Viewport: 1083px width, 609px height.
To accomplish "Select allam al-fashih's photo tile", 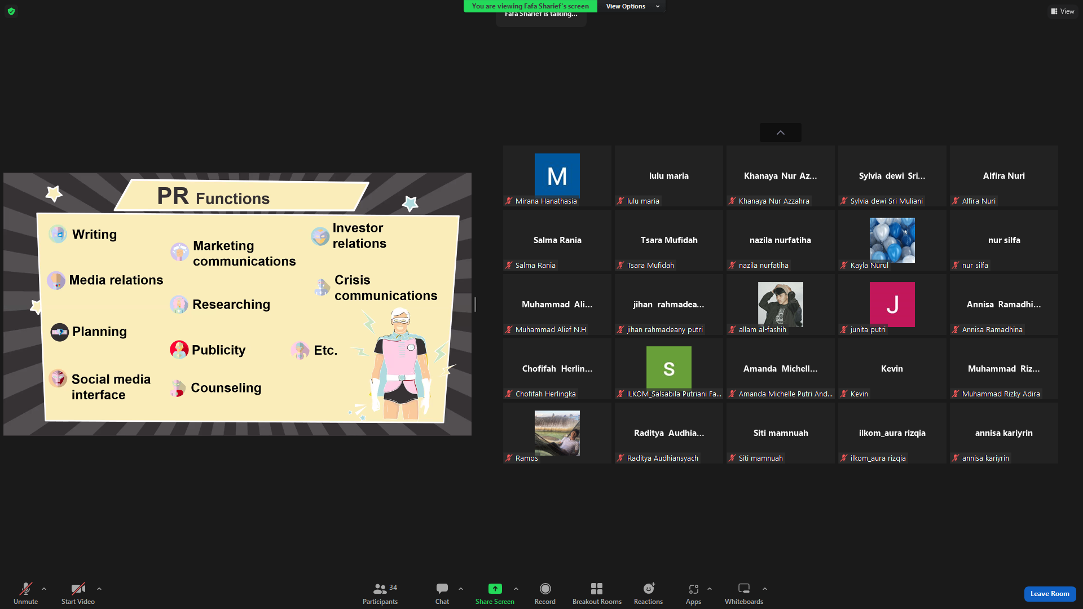I will point(781,304).
